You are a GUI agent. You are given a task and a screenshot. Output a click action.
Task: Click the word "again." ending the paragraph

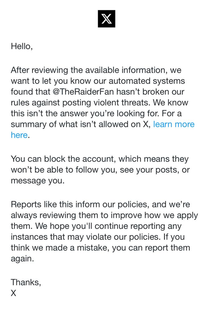coord(22,259)
